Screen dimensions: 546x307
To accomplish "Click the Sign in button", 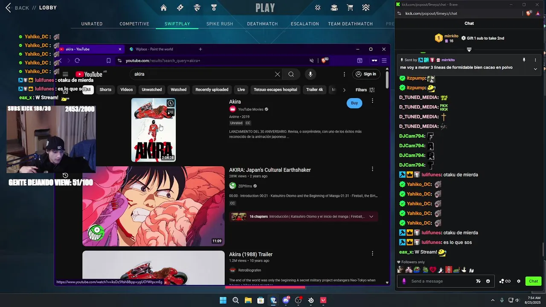I will pos(366,74).
